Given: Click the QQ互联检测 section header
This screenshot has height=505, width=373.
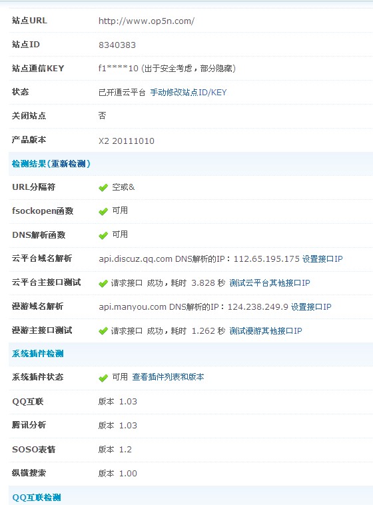Looking at the screenshot, I should click(37, 497).
